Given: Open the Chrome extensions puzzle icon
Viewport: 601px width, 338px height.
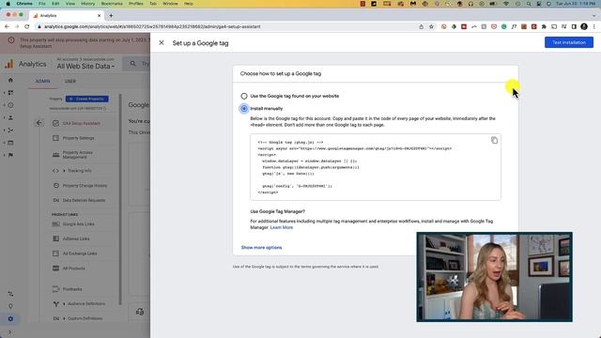Looking at the screenshot, I should click(x=544, y=26).
